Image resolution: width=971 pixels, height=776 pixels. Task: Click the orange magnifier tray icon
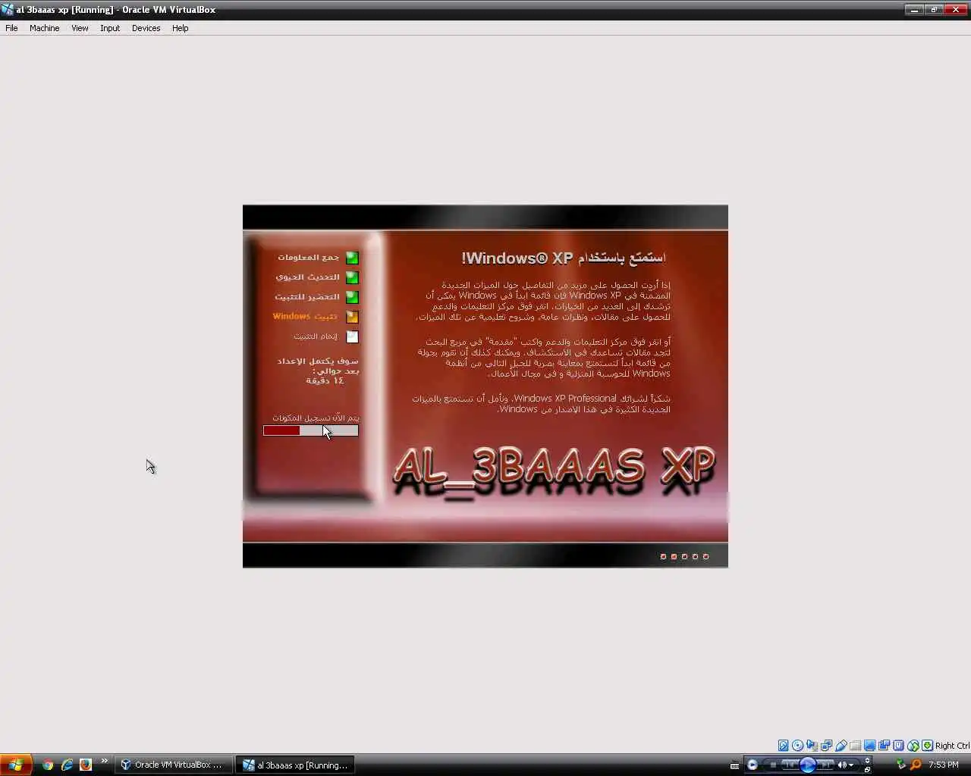coord(916,765)
